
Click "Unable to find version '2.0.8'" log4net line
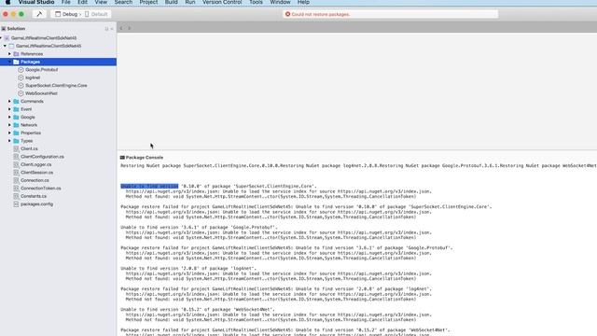188,269
